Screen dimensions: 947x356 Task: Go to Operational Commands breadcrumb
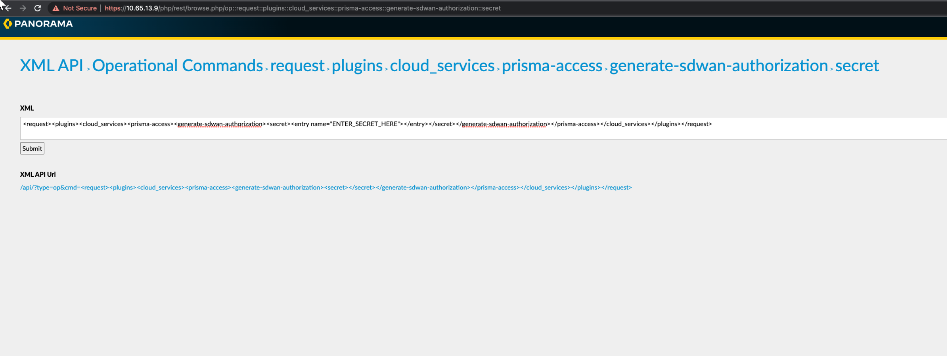coord(177,66)
